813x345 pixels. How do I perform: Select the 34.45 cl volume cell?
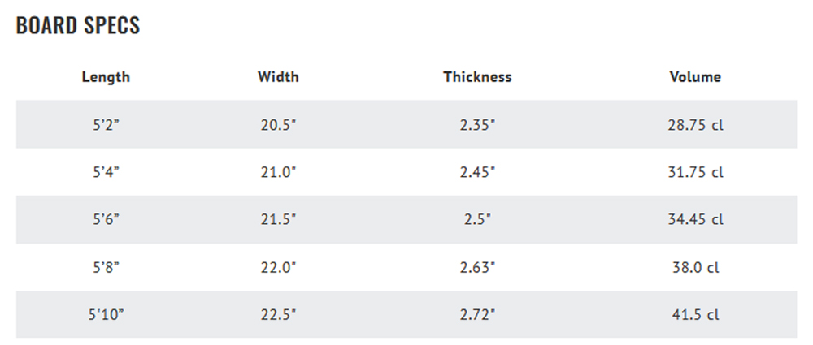click(x=695, y=220)
